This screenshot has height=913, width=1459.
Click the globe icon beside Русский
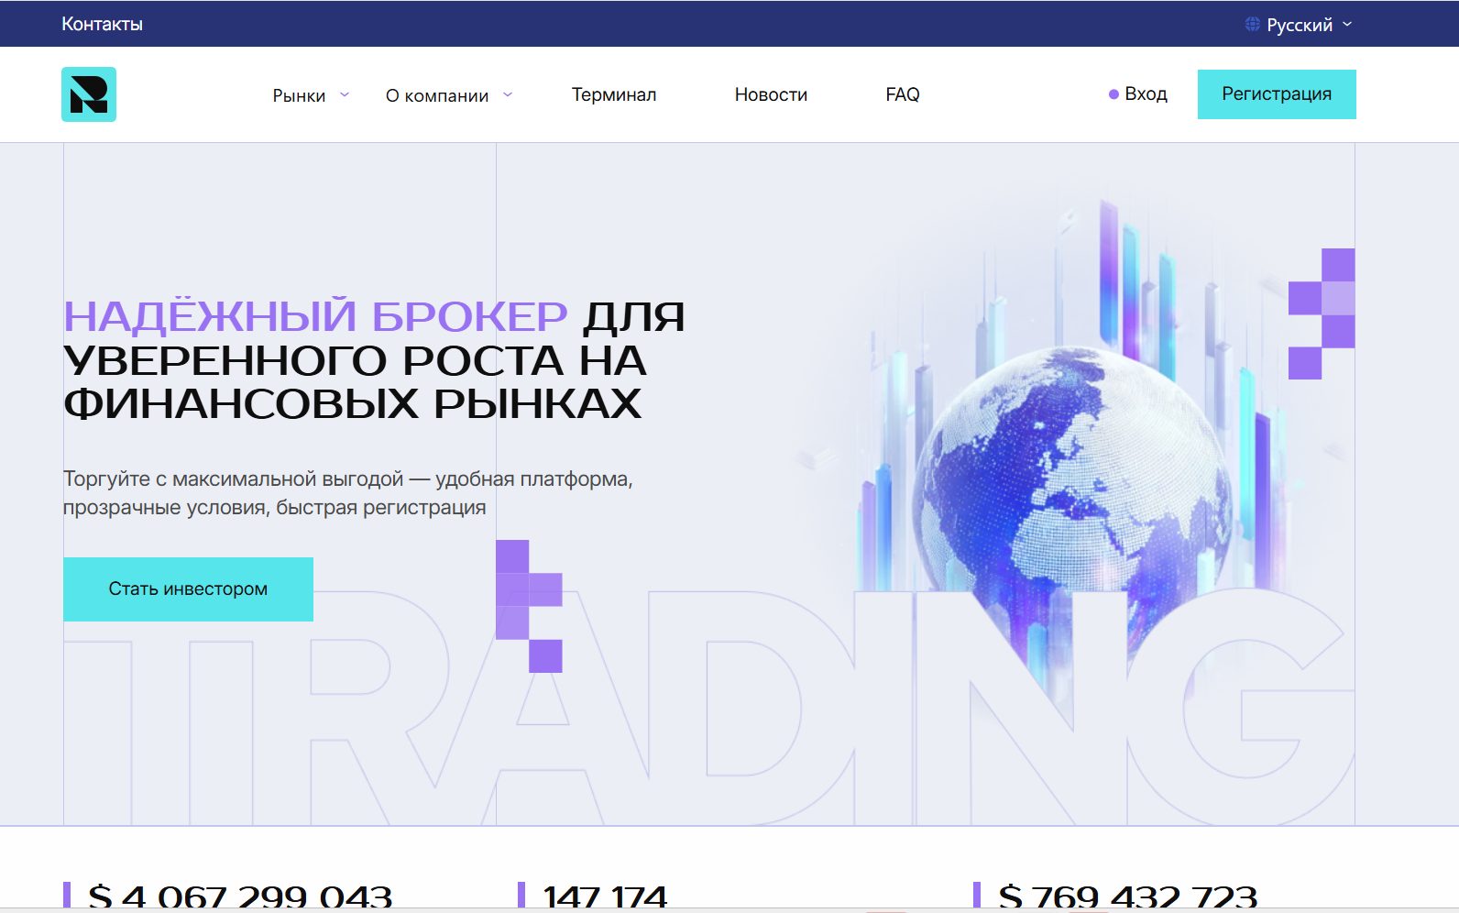click(x=1252, y=25)
